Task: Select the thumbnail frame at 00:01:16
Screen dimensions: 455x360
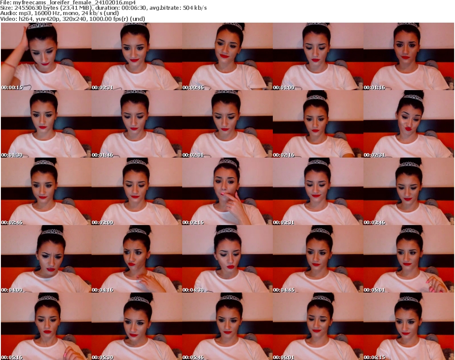Action: [x=409, y=56]
